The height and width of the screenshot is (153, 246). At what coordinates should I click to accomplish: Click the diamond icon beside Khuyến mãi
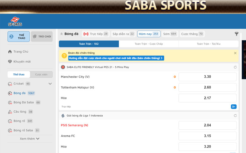10,62
